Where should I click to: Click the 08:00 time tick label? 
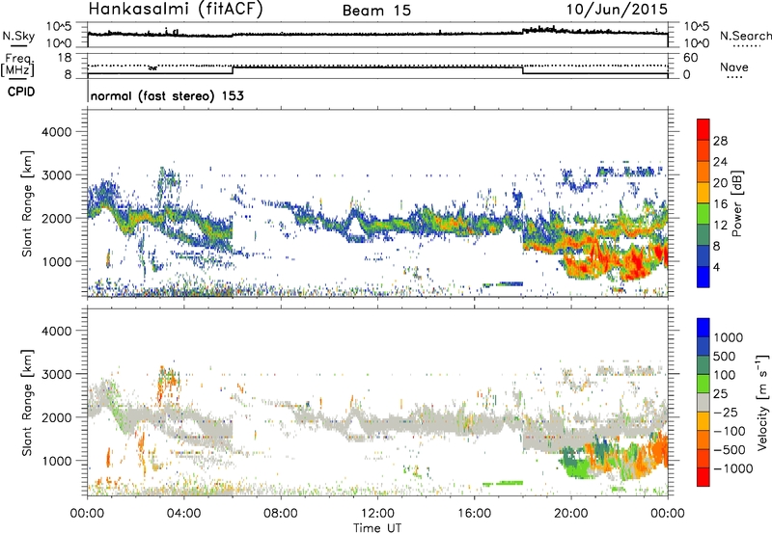[x=281, y=514]
